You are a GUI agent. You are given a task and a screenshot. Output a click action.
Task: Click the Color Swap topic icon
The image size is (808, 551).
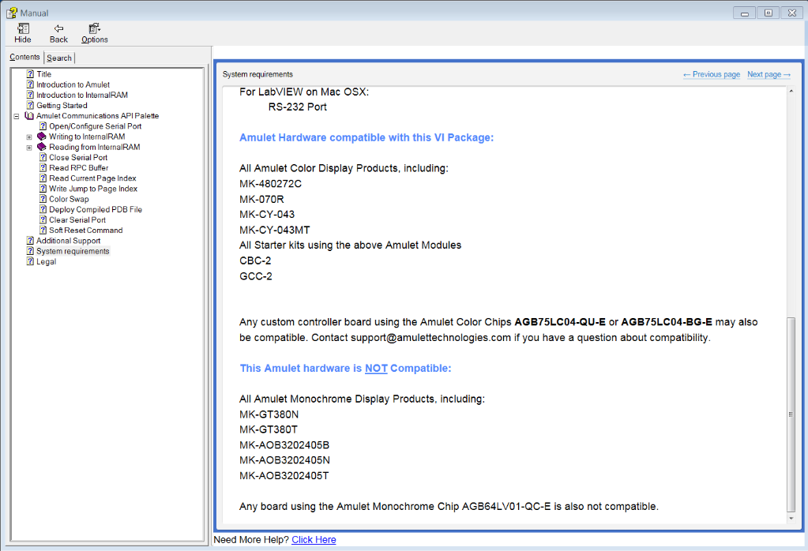43,199
